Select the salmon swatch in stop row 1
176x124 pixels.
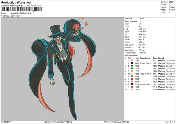click(132, 61)
